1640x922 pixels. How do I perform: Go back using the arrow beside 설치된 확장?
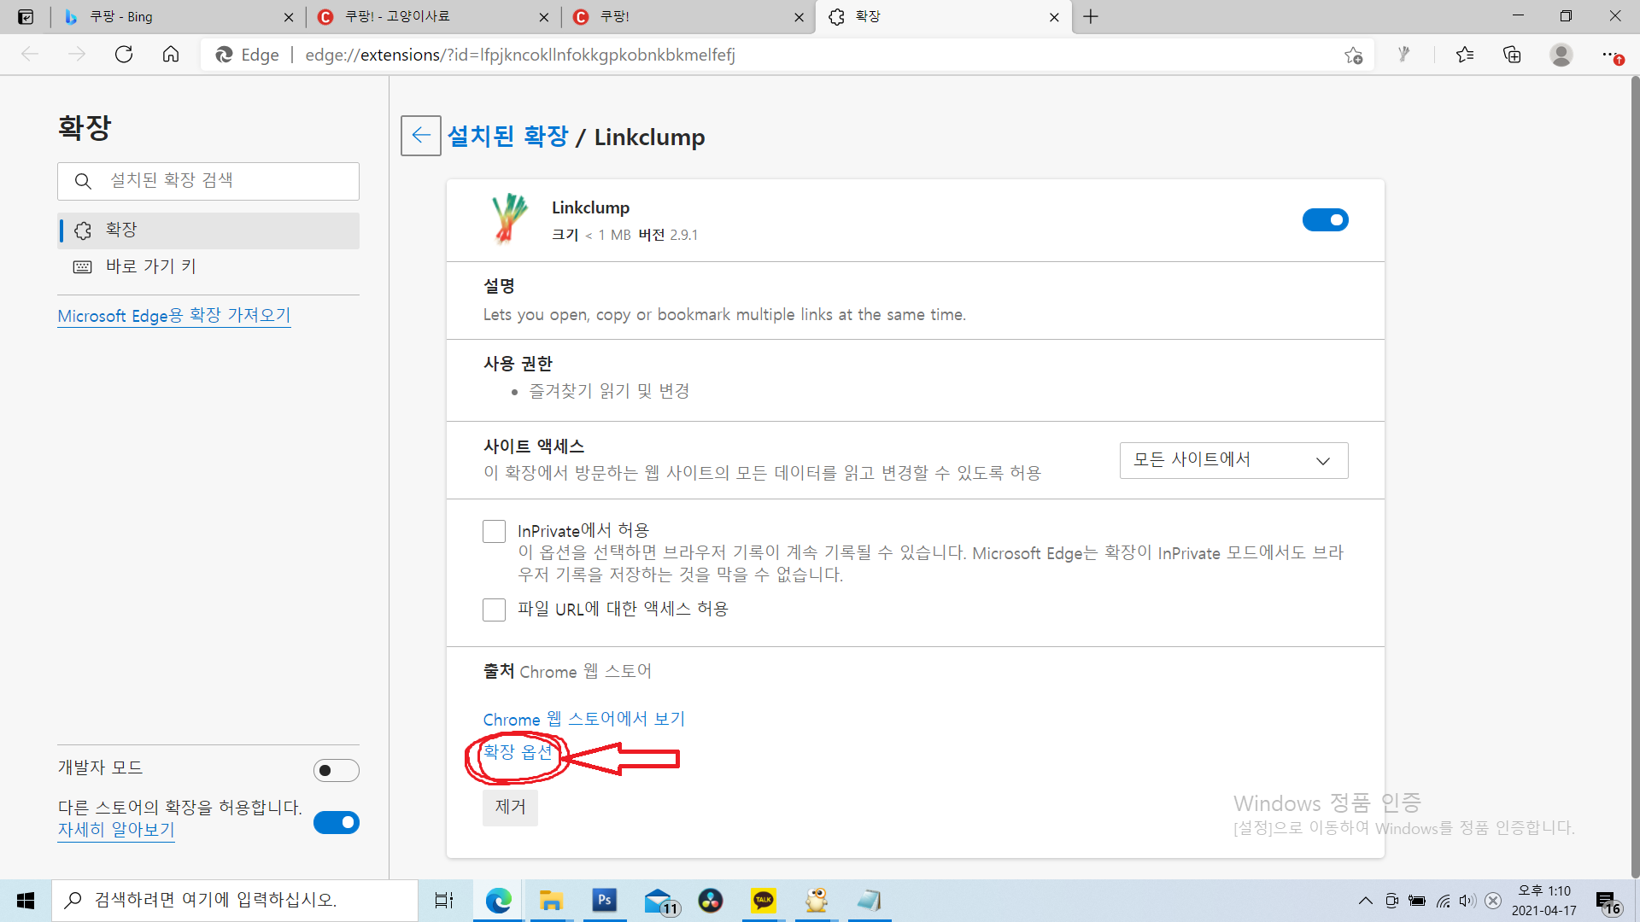(x=420, y=136)
